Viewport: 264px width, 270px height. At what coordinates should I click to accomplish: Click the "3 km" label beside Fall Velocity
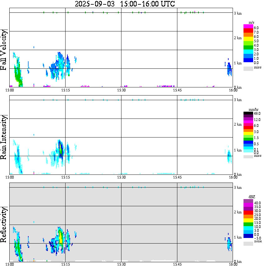pyautogui.click(x=238, y=13)
